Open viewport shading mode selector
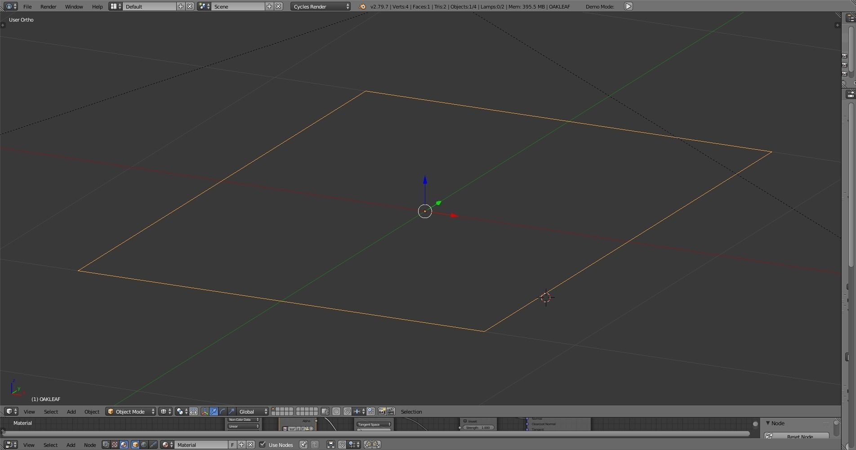The image size is (856, 450). (165, 411)
